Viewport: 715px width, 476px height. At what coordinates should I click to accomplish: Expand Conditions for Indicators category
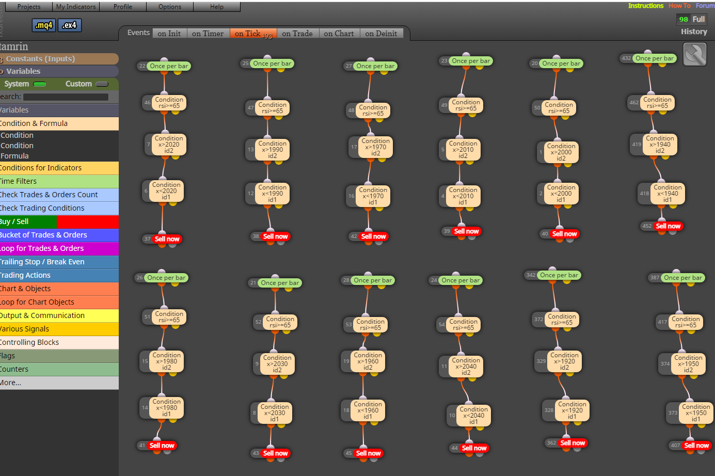click(59, 168)
